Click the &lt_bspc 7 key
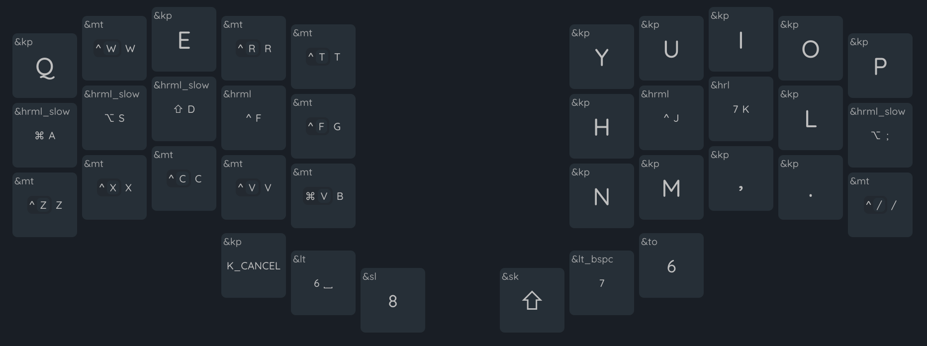Image resolution: width=927 pixels, height=346 pixels. (x=602, y=283)
